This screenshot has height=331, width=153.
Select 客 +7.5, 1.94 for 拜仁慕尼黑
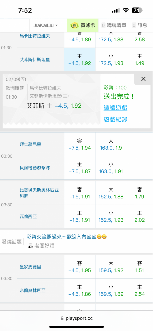tap(80, 144)
